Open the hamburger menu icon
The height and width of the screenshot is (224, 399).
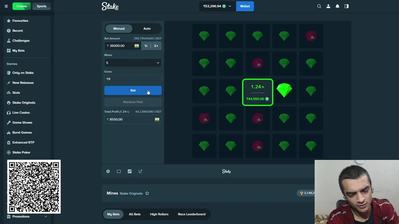pos(6,6)
